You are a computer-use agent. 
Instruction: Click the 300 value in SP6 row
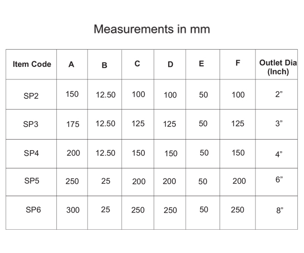pos(73,210)
